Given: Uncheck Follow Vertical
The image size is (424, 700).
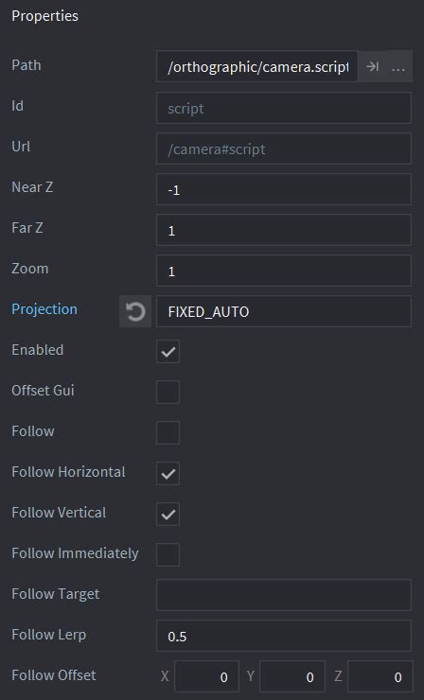Looking at the screenshot, I should tap(168, 514).
